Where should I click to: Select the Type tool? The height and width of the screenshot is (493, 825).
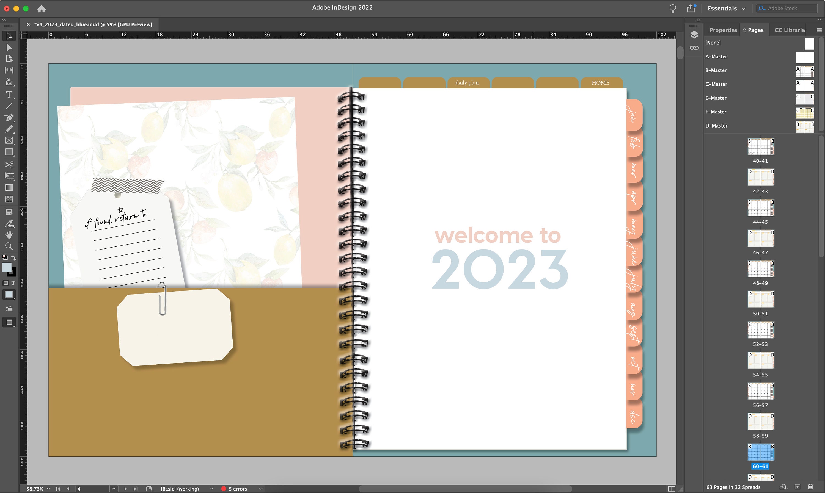[9, 95]
